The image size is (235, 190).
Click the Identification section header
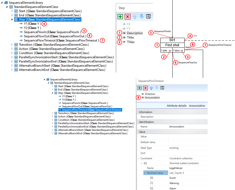click(x=172, y=122)
